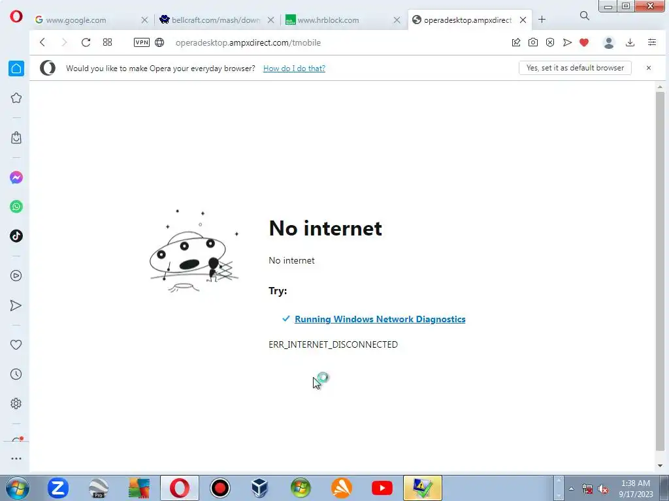
Task: Click the page vertical scrollbar thumb
Action: 660,271
